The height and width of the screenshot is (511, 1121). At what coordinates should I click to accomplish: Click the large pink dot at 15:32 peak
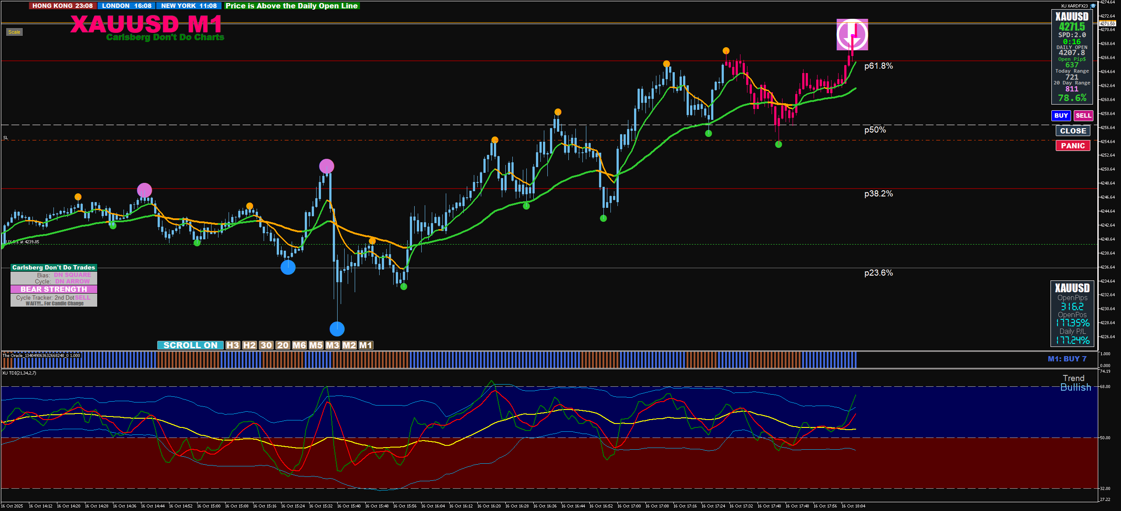click(327, 166)
